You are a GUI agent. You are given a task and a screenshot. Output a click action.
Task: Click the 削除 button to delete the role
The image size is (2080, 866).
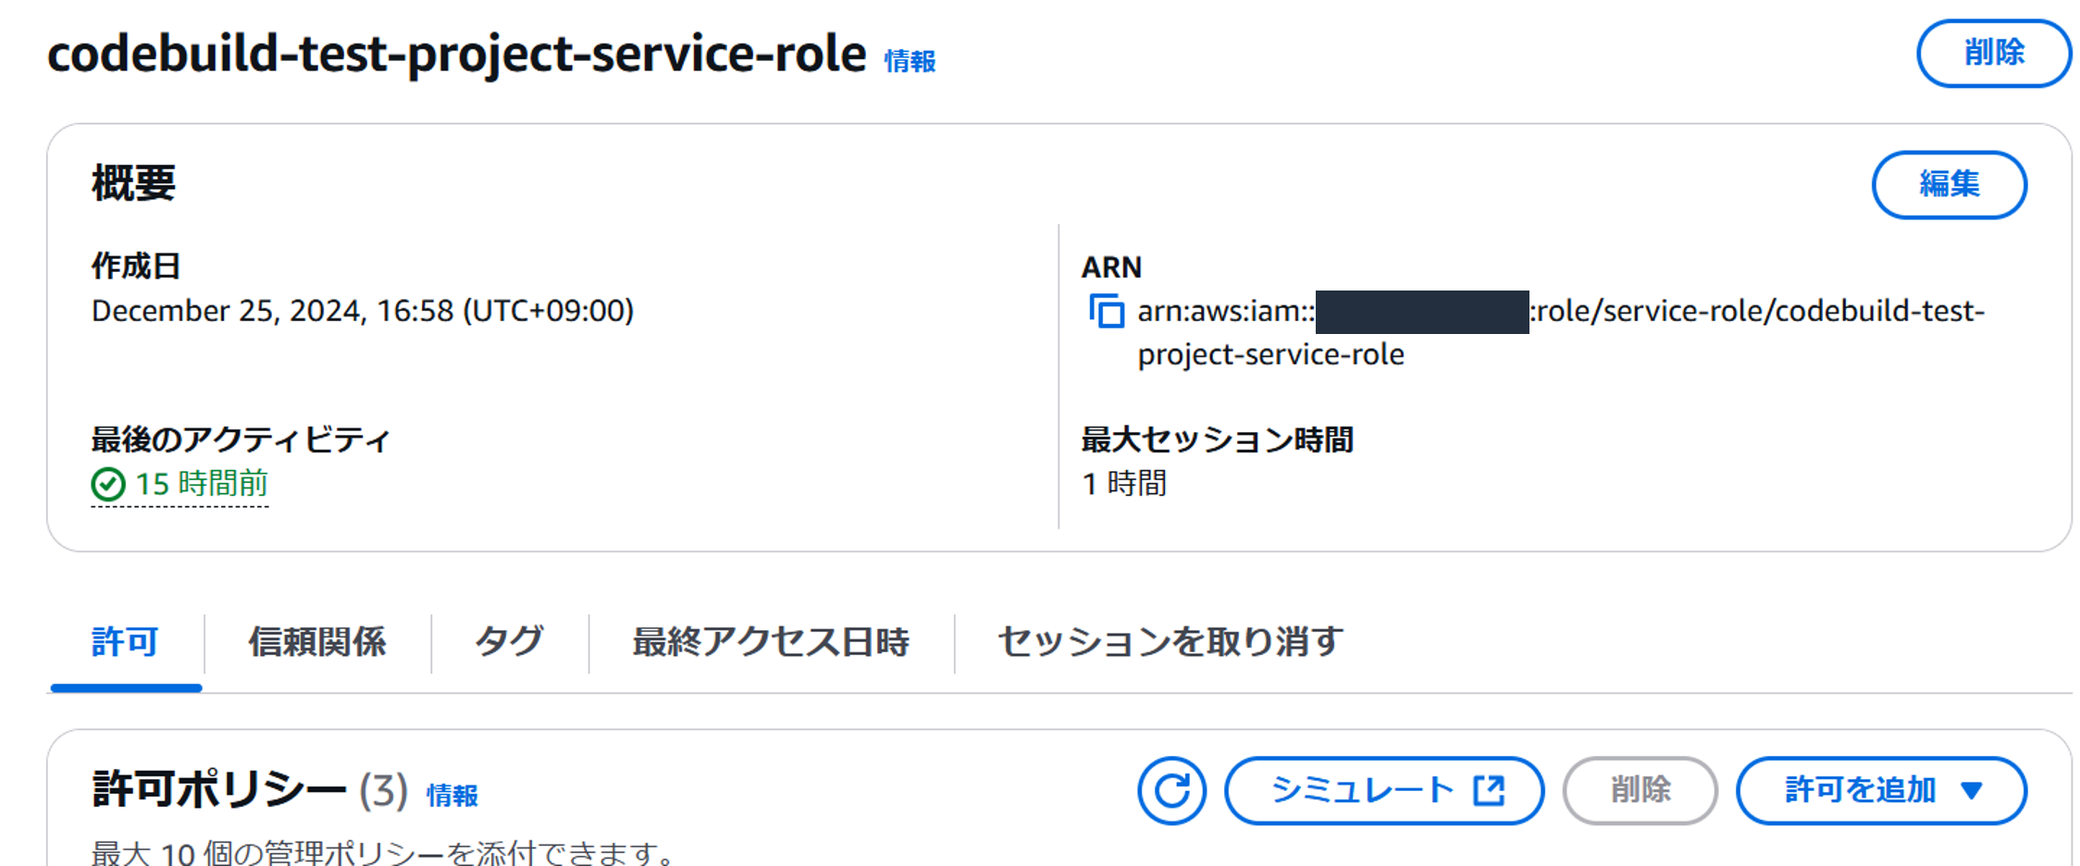tap(1993, 54)
